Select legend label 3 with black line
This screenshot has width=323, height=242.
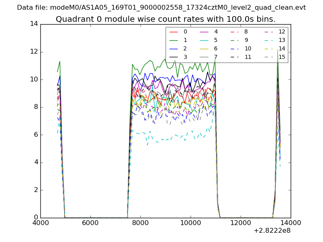[x=185, y=57]
